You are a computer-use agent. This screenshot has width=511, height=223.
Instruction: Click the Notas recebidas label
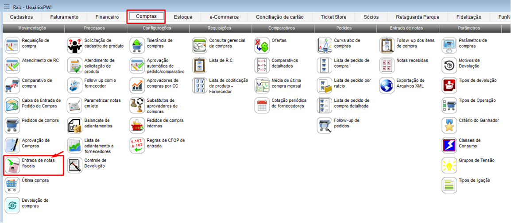pyautogui.click(x=412, y=60)
